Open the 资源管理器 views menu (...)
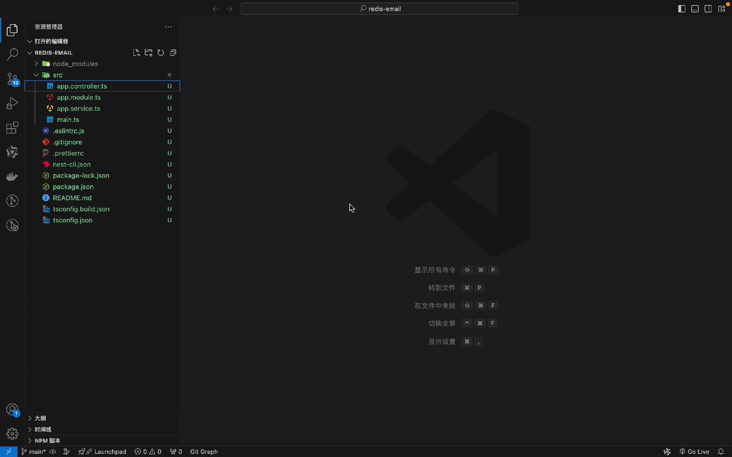The width and height of the screenshot is (732, 457). tap(168, 27)
